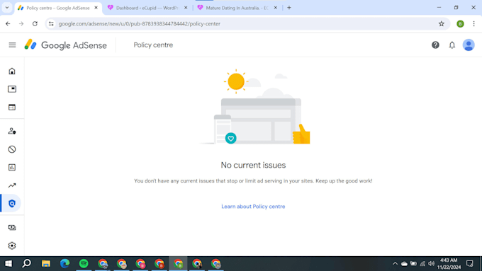
Task: Show notifications via the bell icon
Action: [452, 45]
